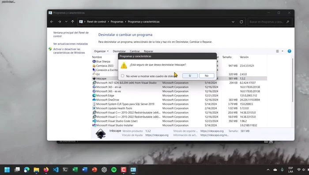Viewport: 309px width, 175px height.
Task: Click the vertical scrollbar of program list
Action: tap(292, 80)
